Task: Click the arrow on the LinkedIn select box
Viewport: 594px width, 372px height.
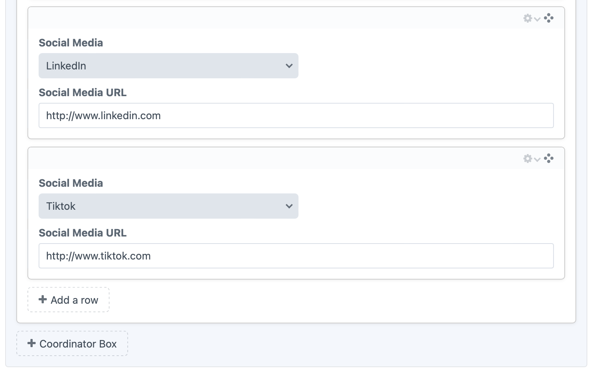Action: (x=289, y=66)
